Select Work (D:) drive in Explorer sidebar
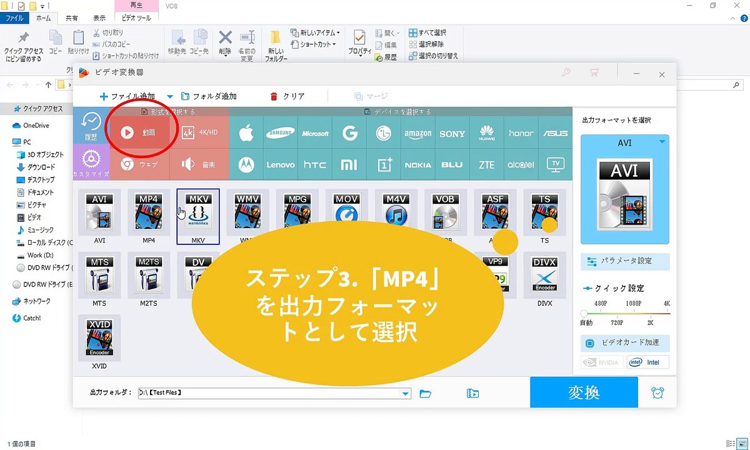 [41, 255]
